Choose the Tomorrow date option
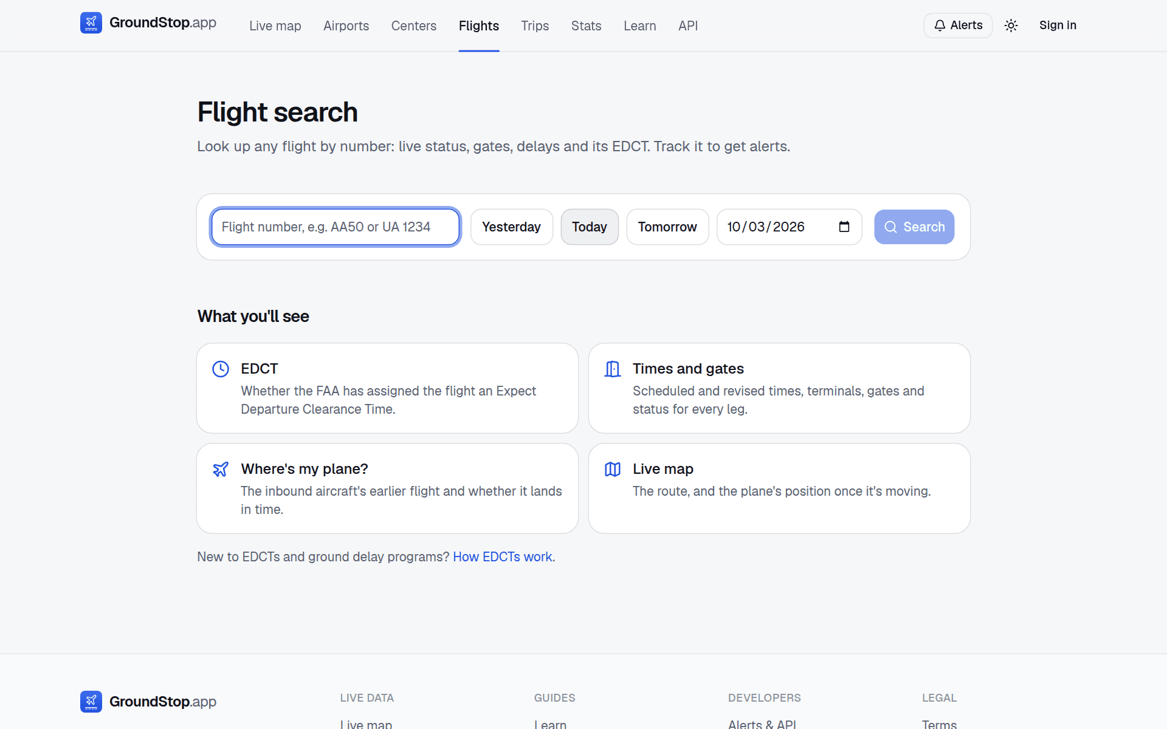 coord(667,227)
